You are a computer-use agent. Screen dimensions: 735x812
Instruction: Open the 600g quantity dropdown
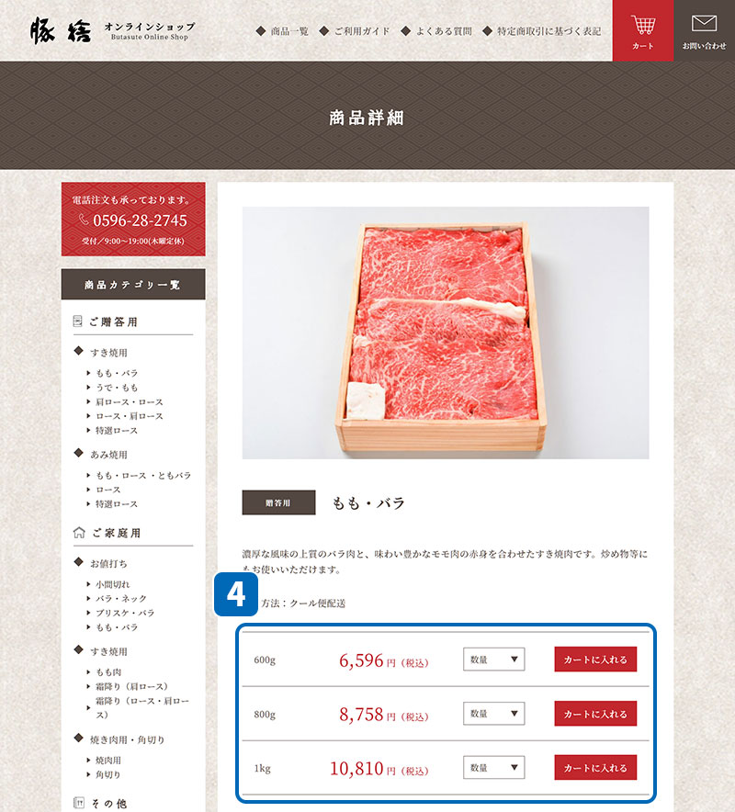tap(493, 660)
